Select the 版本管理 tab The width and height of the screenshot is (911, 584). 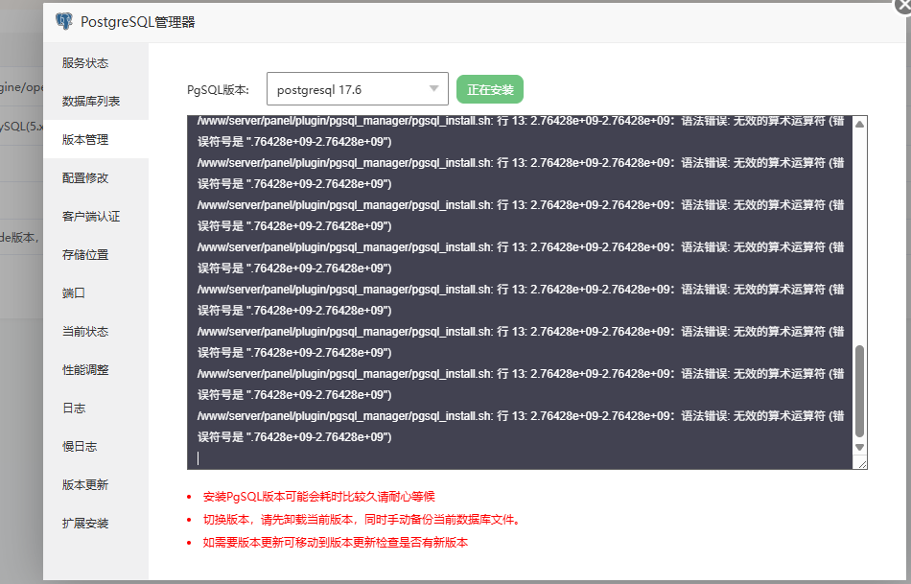pos(96,139)
